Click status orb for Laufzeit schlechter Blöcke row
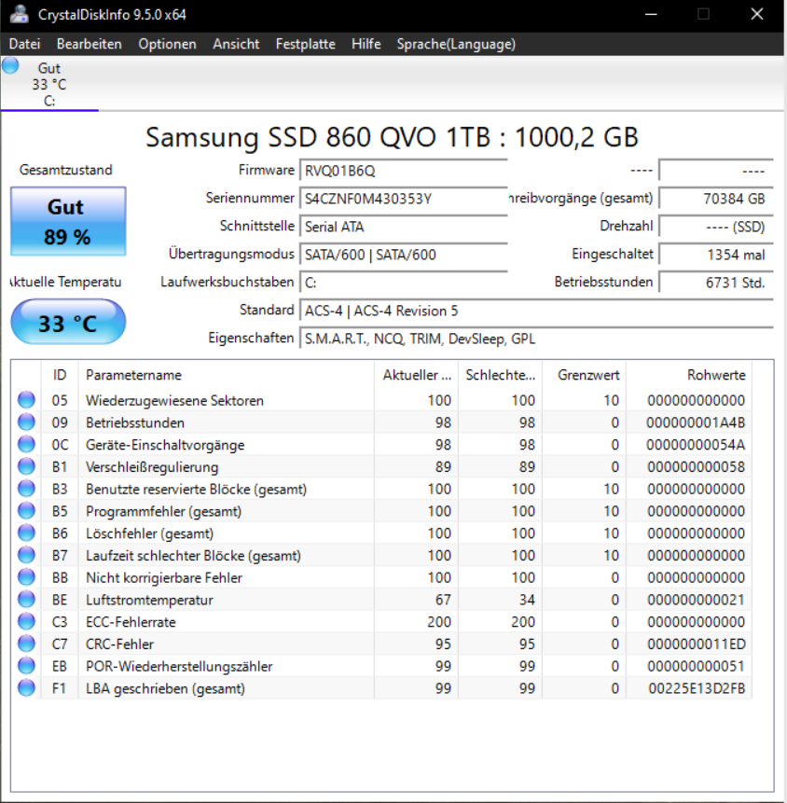787x803 pixels. click(x=26, y=555)
